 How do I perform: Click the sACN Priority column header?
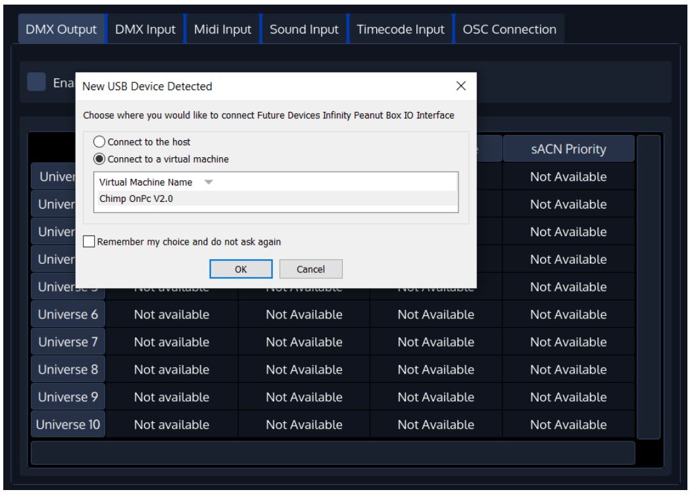[568, 149]
